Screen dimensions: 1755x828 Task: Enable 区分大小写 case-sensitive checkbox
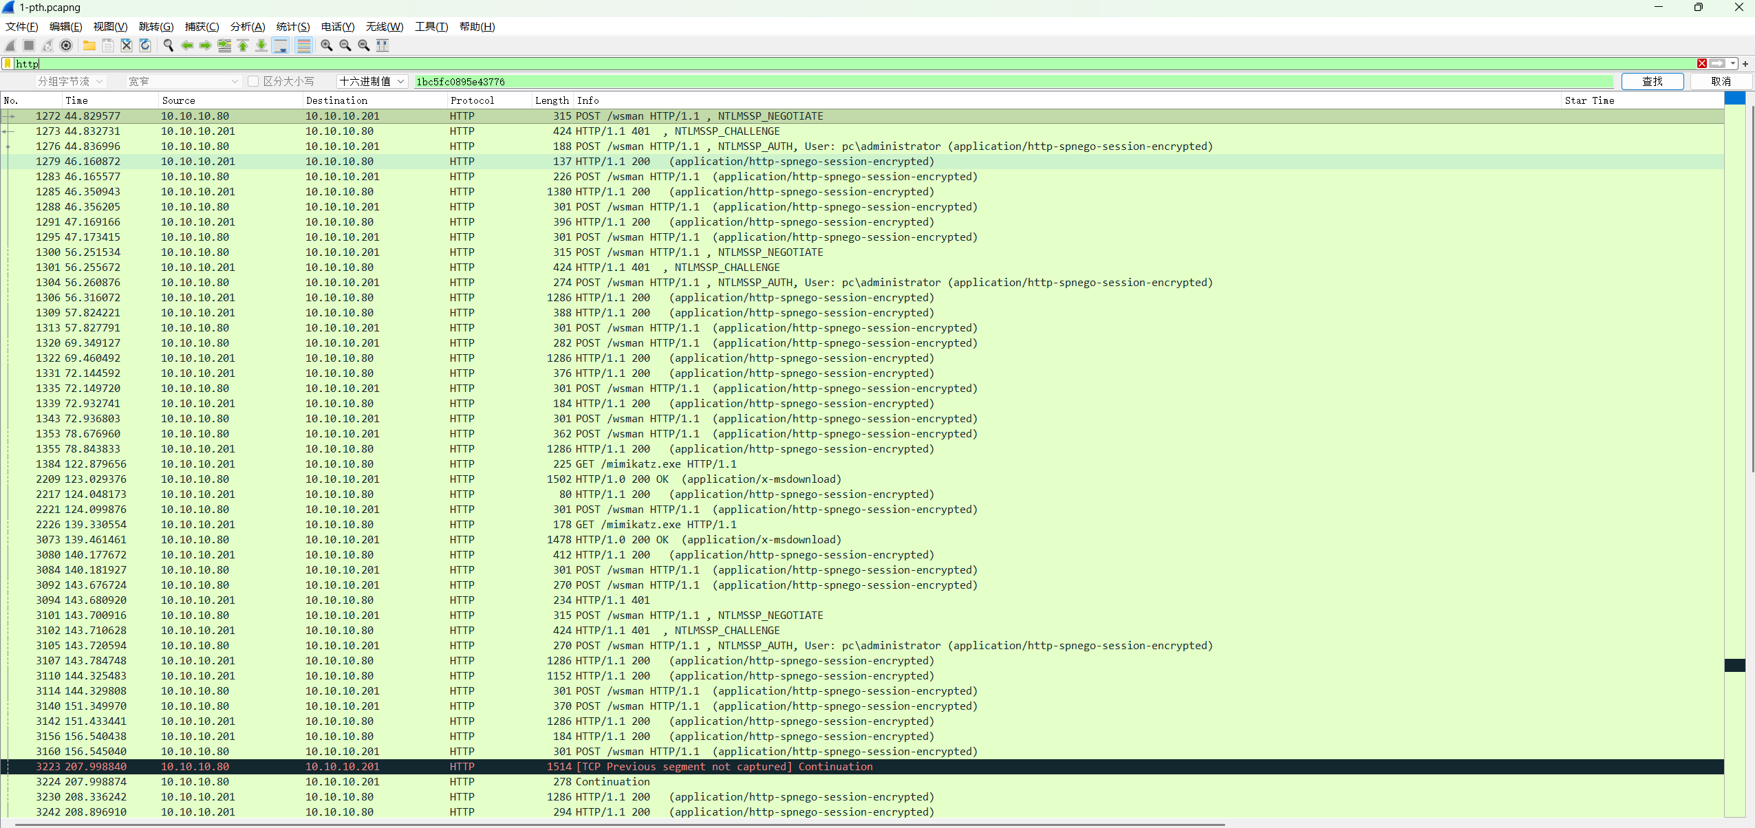[253, 81]
